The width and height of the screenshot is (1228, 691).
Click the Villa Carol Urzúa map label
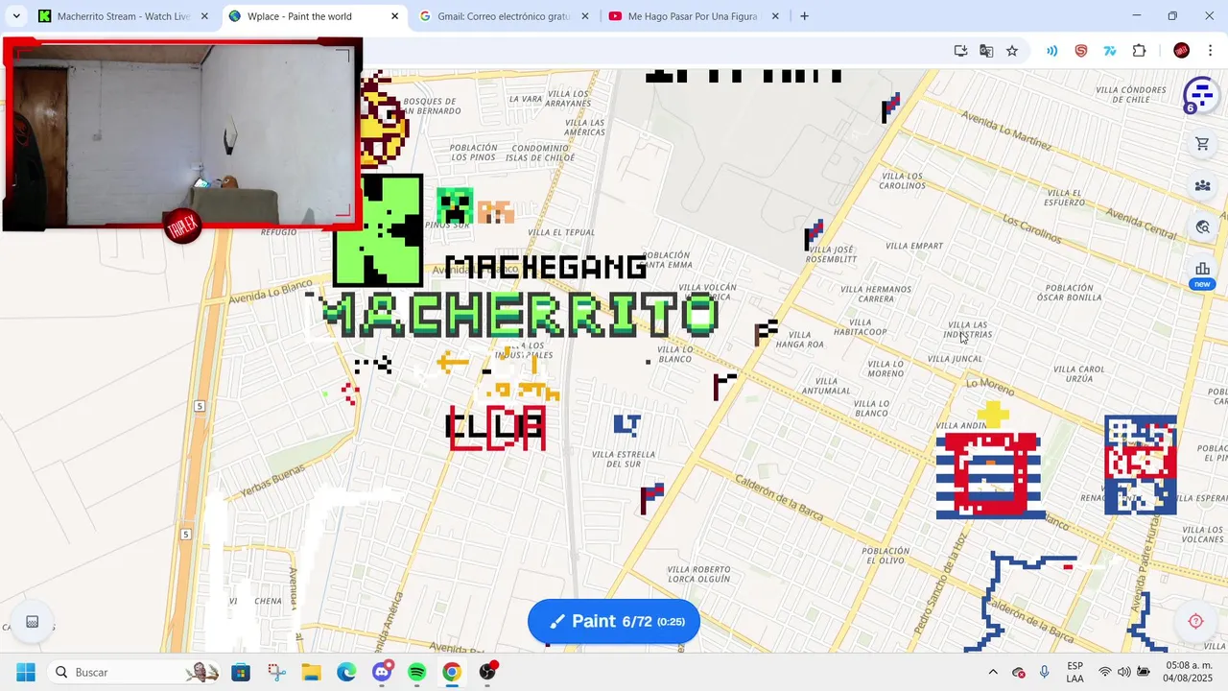click(1079, 373)
